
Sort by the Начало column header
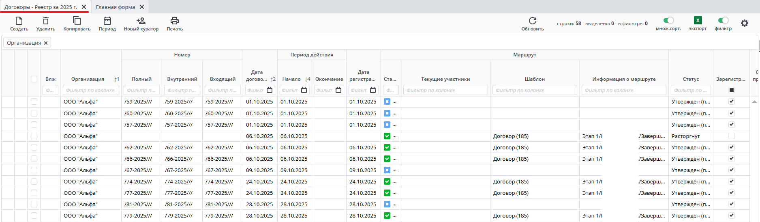[x=291, y=79]
